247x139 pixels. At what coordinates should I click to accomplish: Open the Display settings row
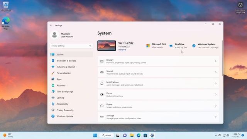[158, 61]
